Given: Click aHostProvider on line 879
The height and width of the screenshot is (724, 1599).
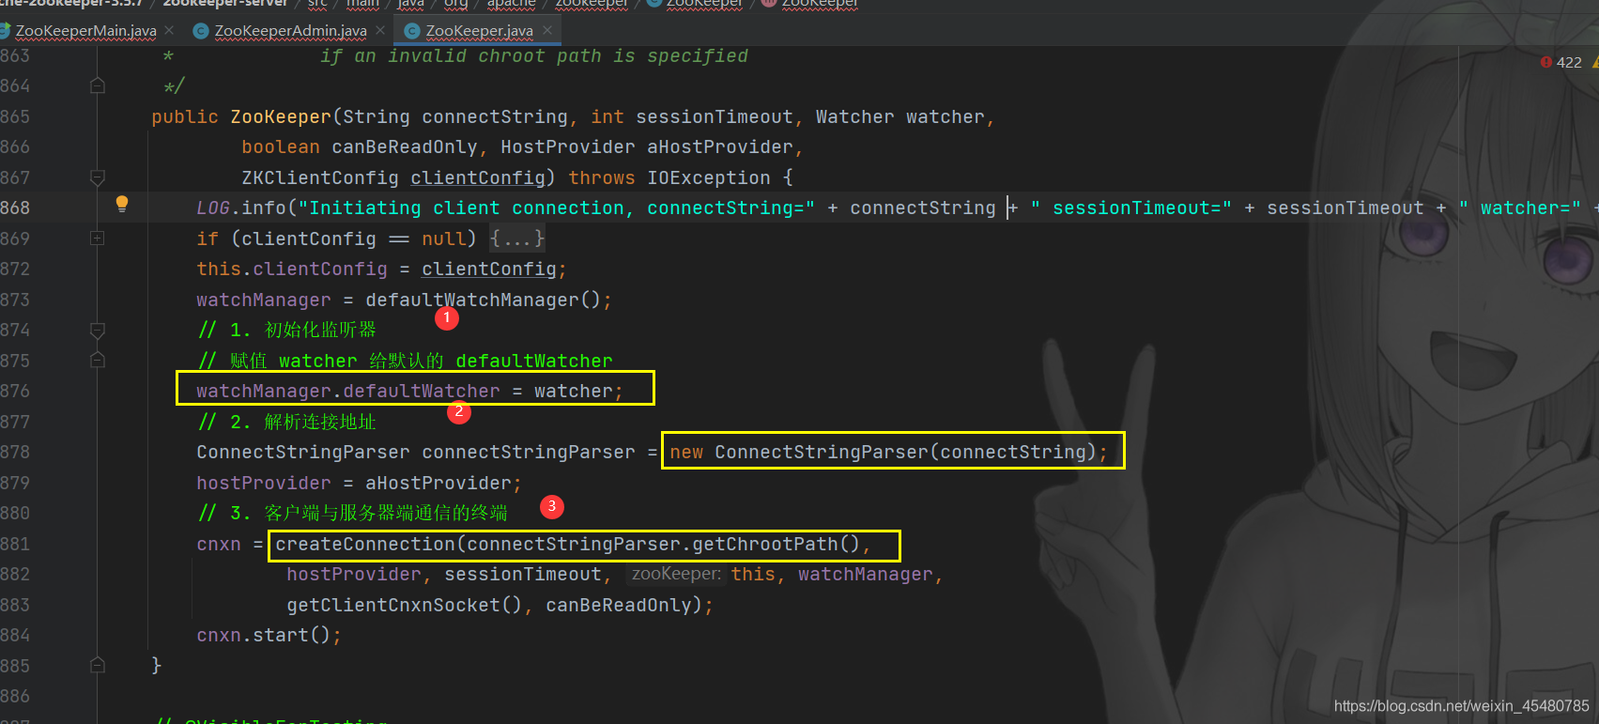Looking at the screenshot, I should pyautogui.click(x=438, y=483).
